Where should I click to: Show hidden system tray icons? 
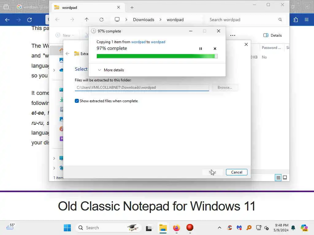[220, 228]
